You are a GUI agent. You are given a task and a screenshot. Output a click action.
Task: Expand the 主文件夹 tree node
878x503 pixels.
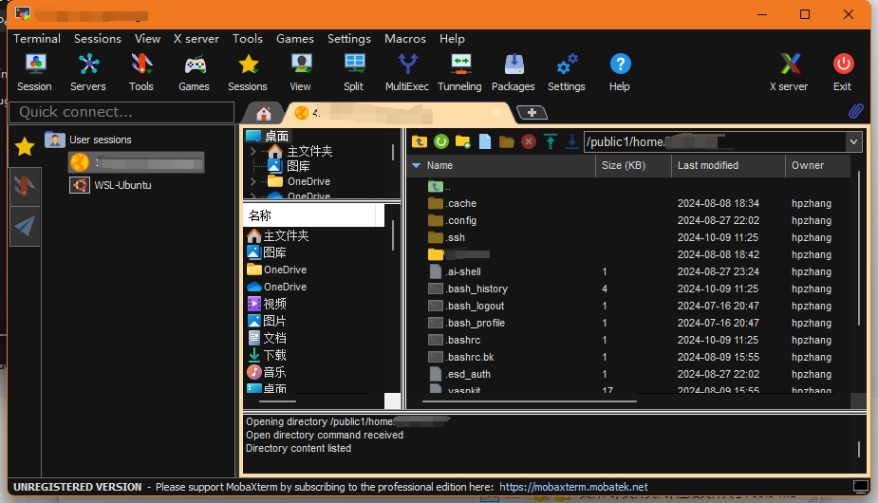pyautogui.click(x=252, y=152)
